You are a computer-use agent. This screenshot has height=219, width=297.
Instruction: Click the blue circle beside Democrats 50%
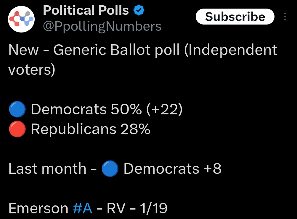pos(18,110)
